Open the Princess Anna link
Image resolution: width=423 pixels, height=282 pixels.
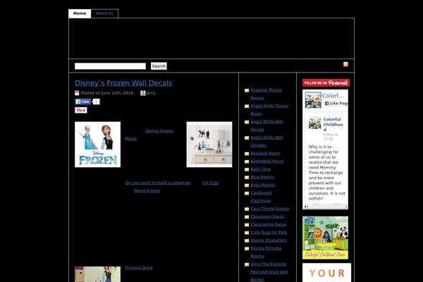139,268
